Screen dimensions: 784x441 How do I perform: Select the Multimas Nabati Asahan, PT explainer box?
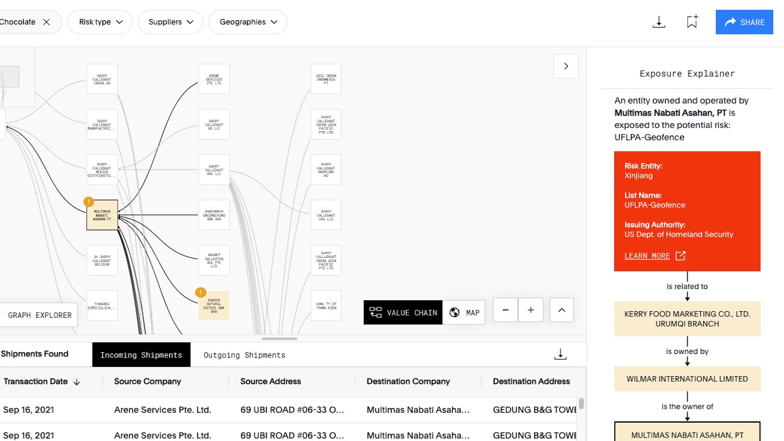pyautogui.click(x=687, y=432)
